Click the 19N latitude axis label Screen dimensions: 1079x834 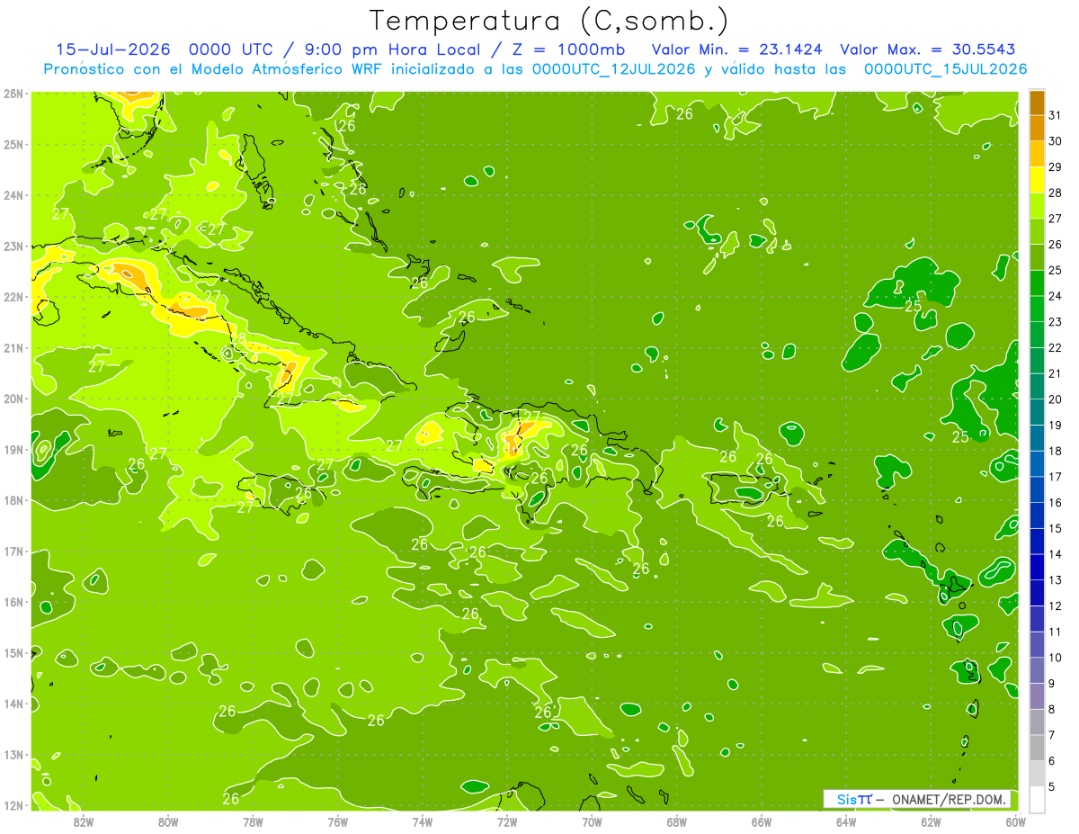point(13,449)
